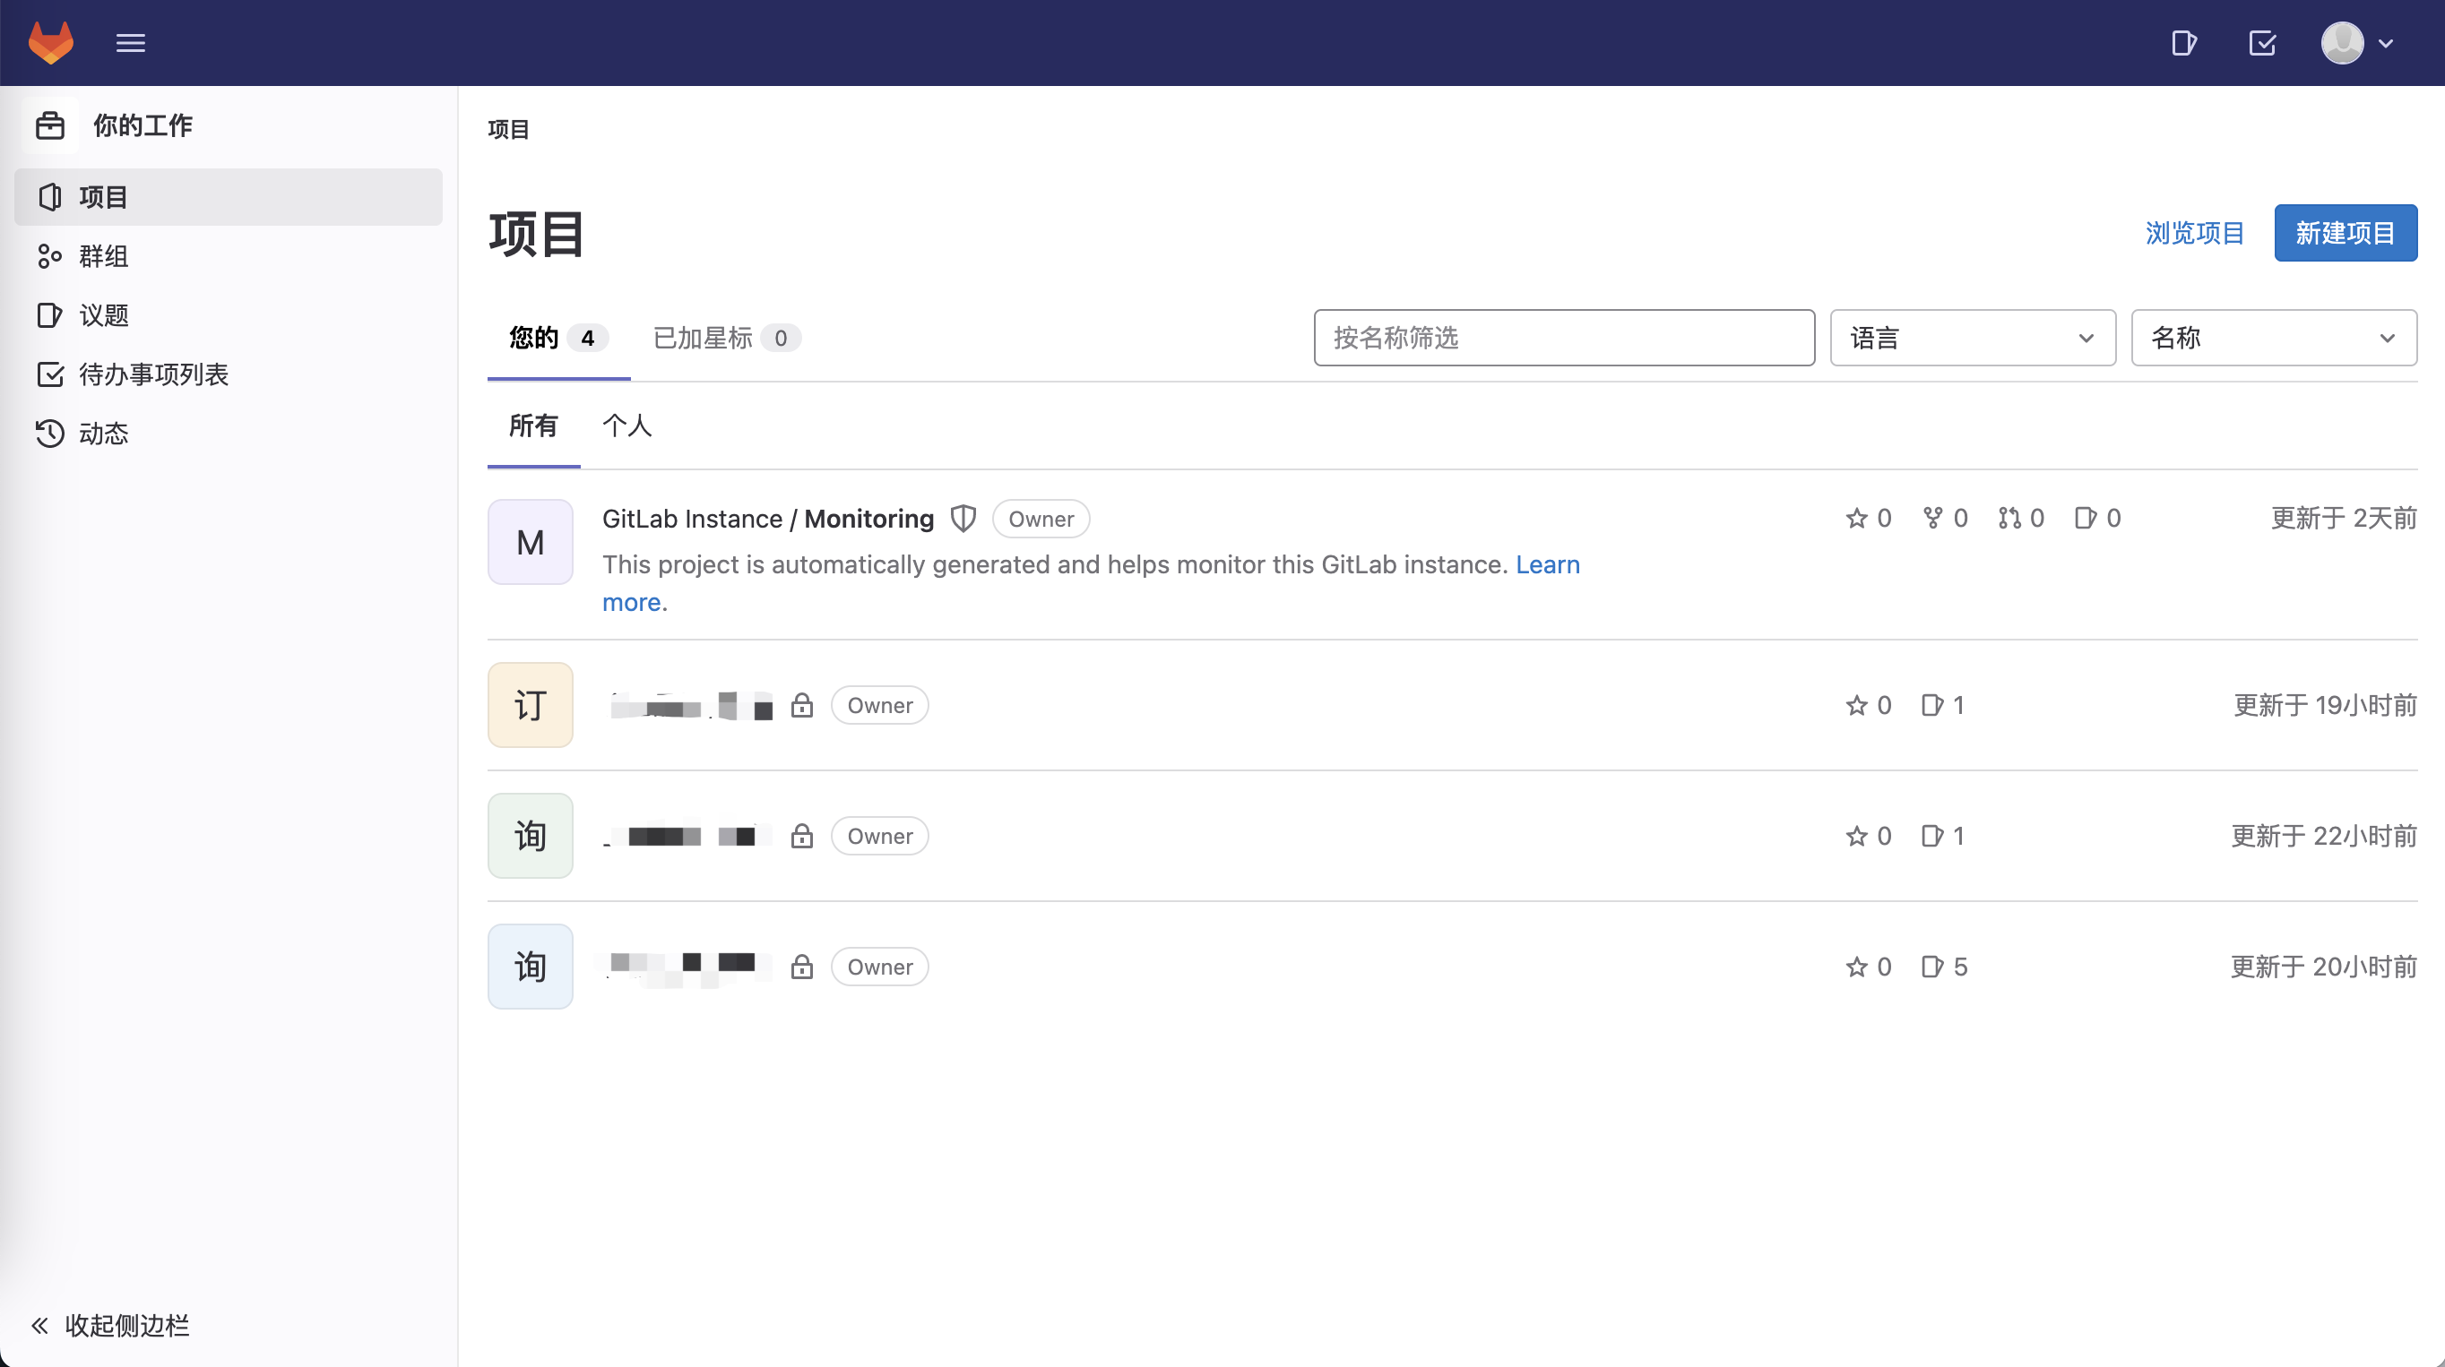
Task: Click the 浏览项目 link
Action: (2194, 232)
